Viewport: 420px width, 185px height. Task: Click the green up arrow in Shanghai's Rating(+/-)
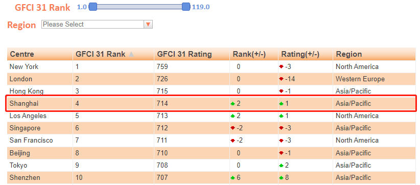coord(281,104)
